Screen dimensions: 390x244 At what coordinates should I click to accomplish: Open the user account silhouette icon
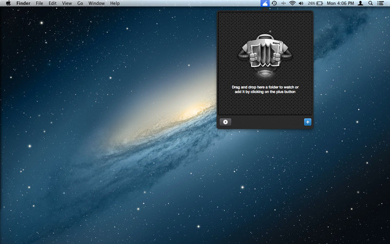coord(360,3)
